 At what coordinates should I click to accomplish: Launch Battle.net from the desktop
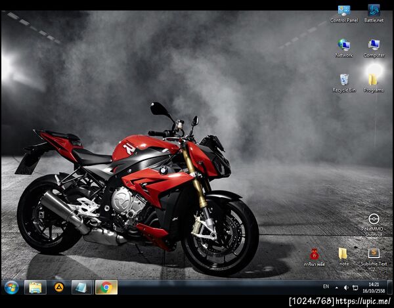pos(374,14)
